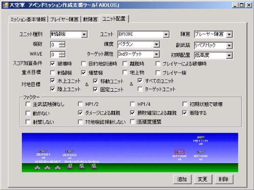Enable the HP1/2 factor checkbox
This screenshot has width=254, height=190.
pyautogui.click(x=80, y=104)
